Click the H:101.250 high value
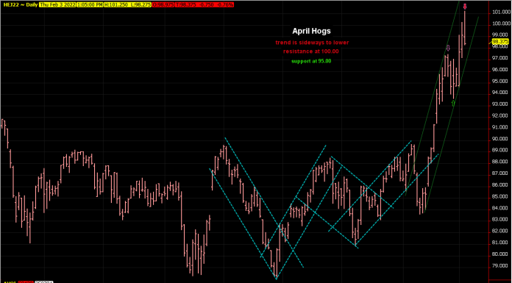 click(x=115, y=5)
